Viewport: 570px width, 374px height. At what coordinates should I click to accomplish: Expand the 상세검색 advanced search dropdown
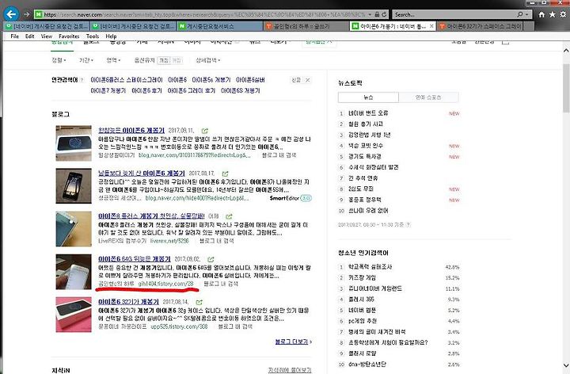coord(208,60)
